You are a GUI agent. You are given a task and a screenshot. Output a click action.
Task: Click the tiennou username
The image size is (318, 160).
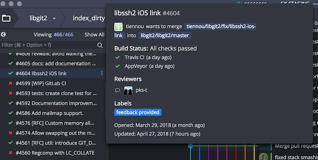[135, 27]
